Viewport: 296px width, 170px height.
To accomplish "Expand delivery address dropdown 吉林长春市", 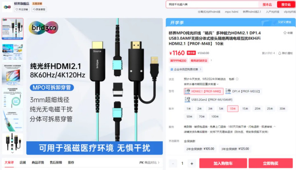I will tap(201, 84).
